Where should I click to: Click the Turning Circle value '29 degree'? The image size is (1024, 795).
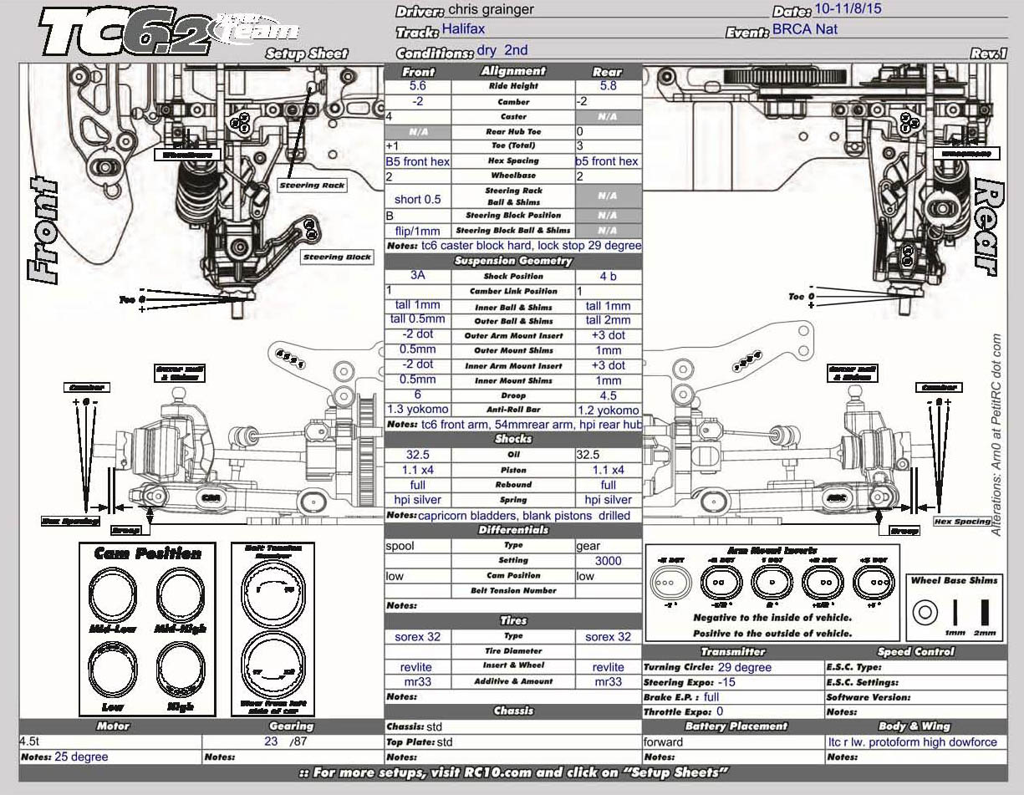coord(745,667)
